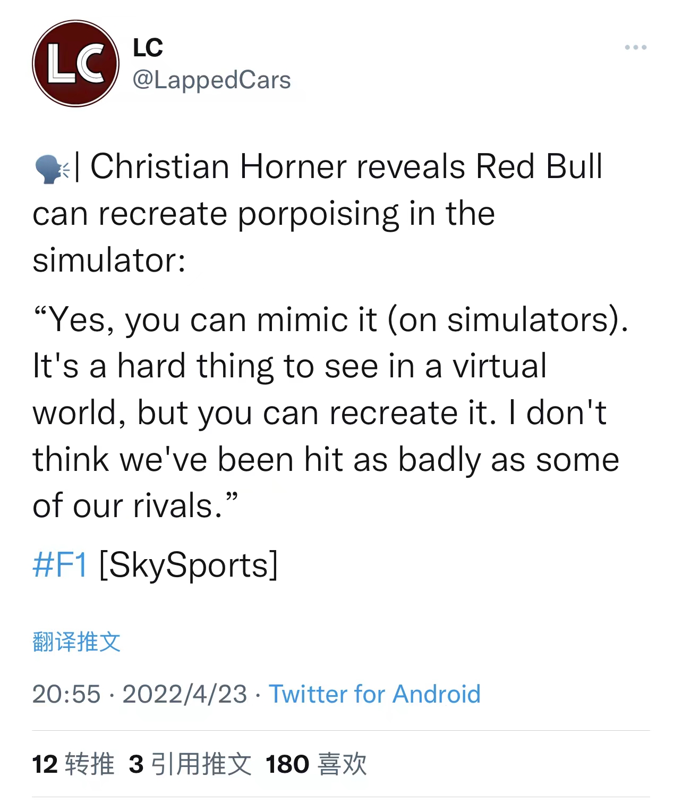The height and width of the screenshot is (802, 682).
Task: Open the #F1 hashtag
Action: 60,564
